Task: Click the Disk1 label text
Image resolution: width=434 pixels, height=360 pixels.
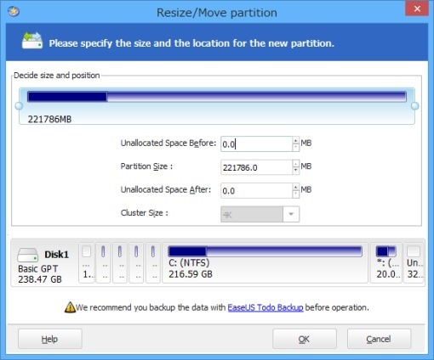Action: [56, 255]
